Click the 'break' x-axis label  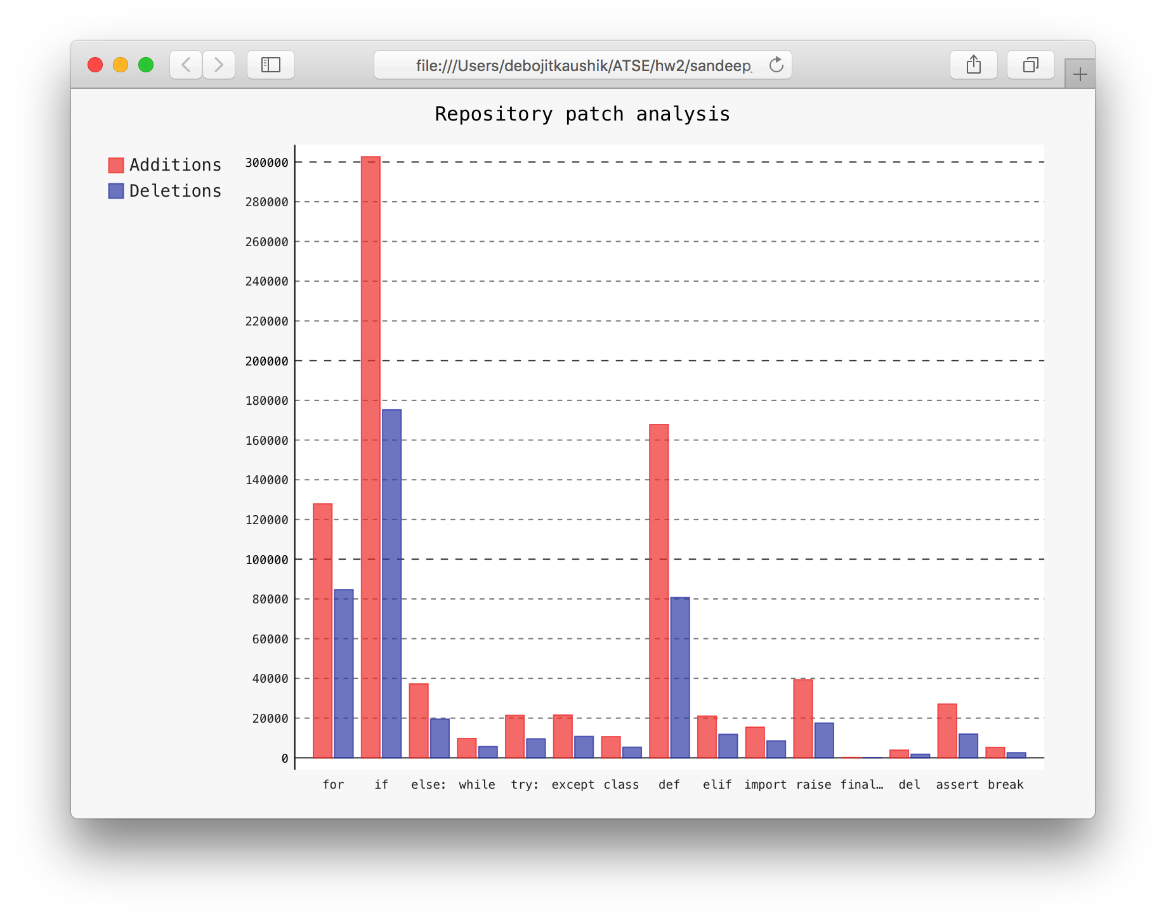click(x=1006, y=784)
